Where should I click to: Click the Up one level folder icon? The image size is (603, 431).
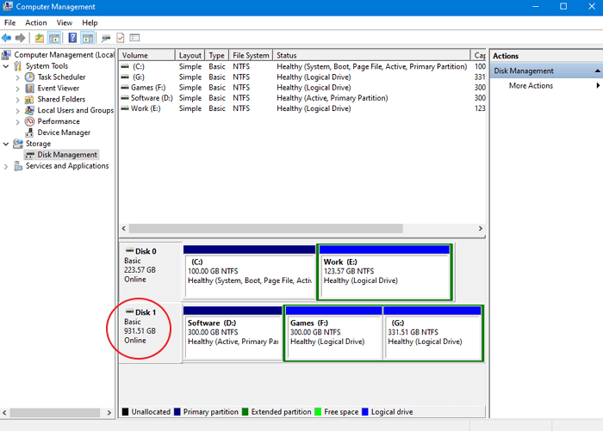coord(39,38)
